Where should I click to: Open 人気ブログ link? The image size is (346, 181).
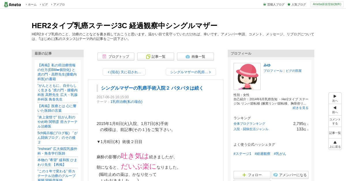click(x=298, y=5)
